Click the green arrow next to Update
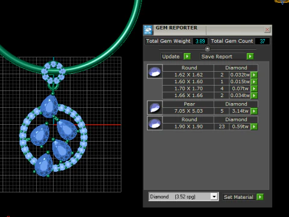This screenshot has height=217, width=289. pyautogui.click(x=187, y=57)
